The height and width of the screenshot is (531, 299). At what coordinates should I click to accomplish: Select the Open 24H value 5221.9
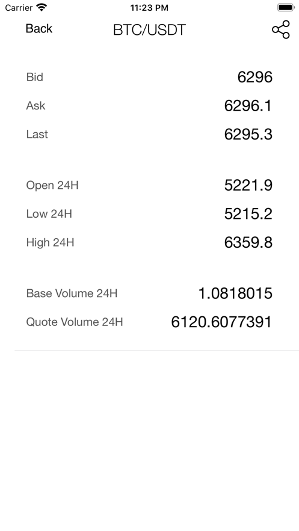248,185
